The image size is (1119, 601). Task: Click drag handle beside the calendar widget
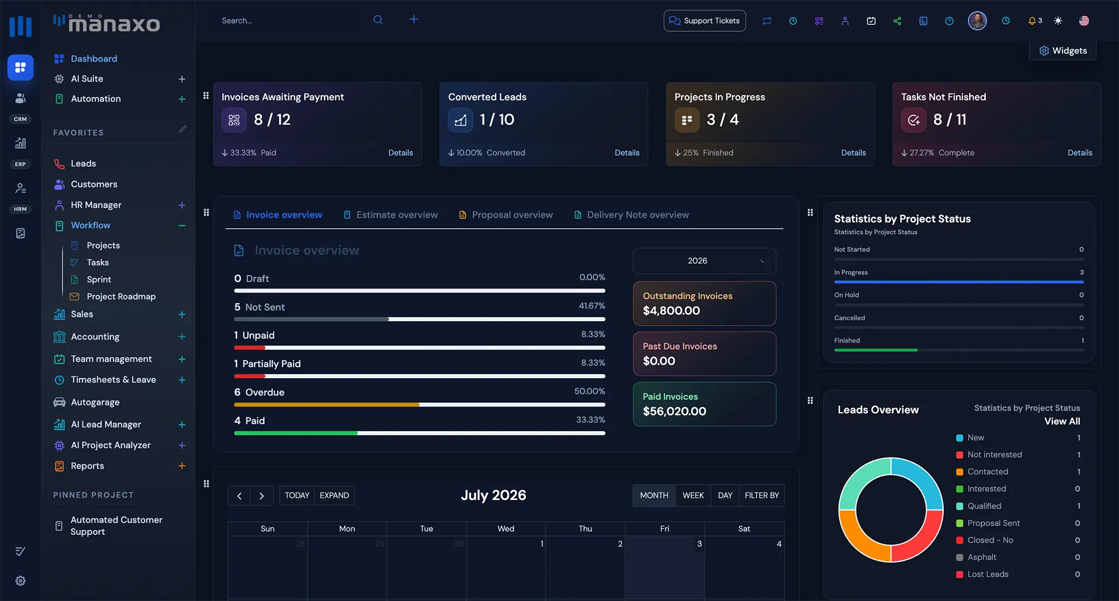pyautogui.click(x=206, y=484)
